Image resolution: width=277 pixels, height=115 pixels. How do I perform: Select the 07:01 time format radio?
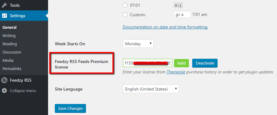click(125, 6)
